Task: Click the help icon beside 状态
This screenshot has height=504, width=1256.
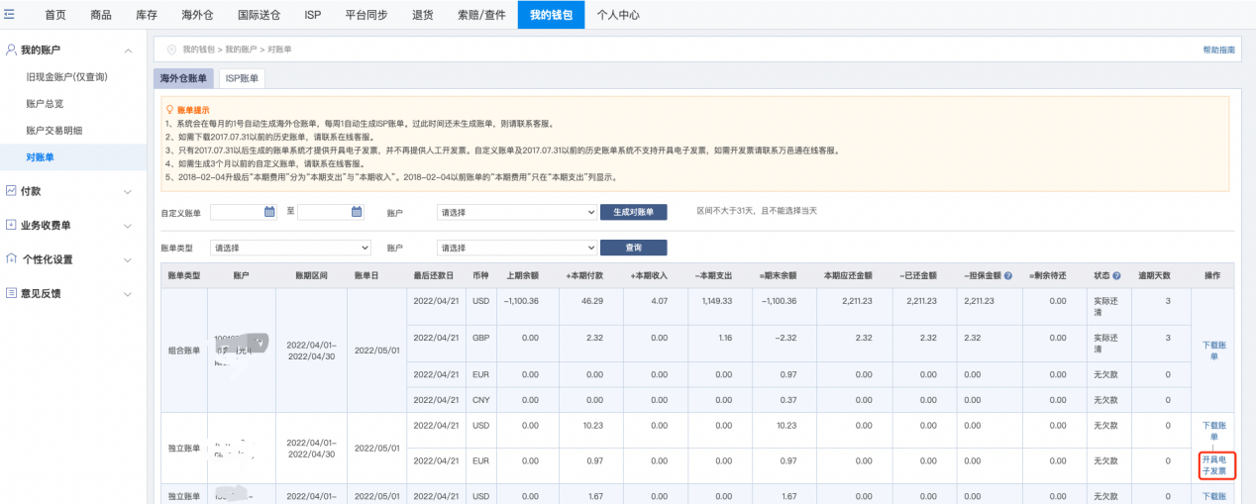Action: click(1116, 275)
